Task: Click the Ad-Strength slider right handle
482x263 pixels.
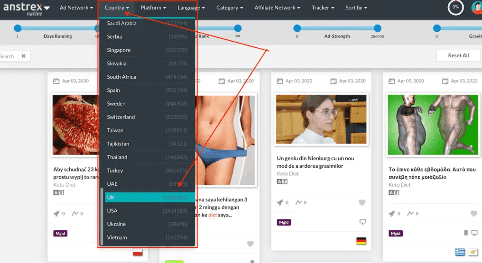Action: (378, 28)
